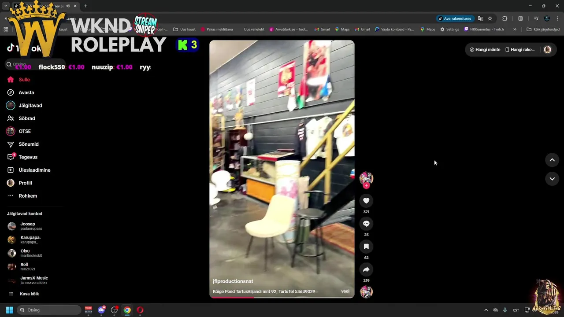Viewport: 564px width, 317px height.
Task: Open Chrome media controls icon
Action: (536, 18)
